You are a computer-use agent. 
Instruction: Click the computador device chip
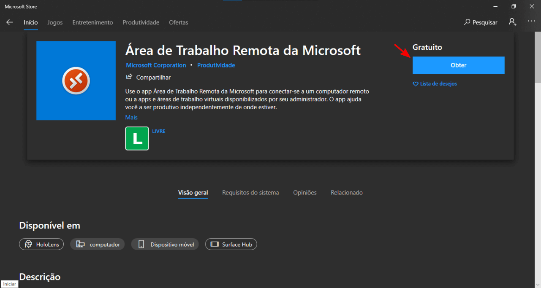pos(97,244)
